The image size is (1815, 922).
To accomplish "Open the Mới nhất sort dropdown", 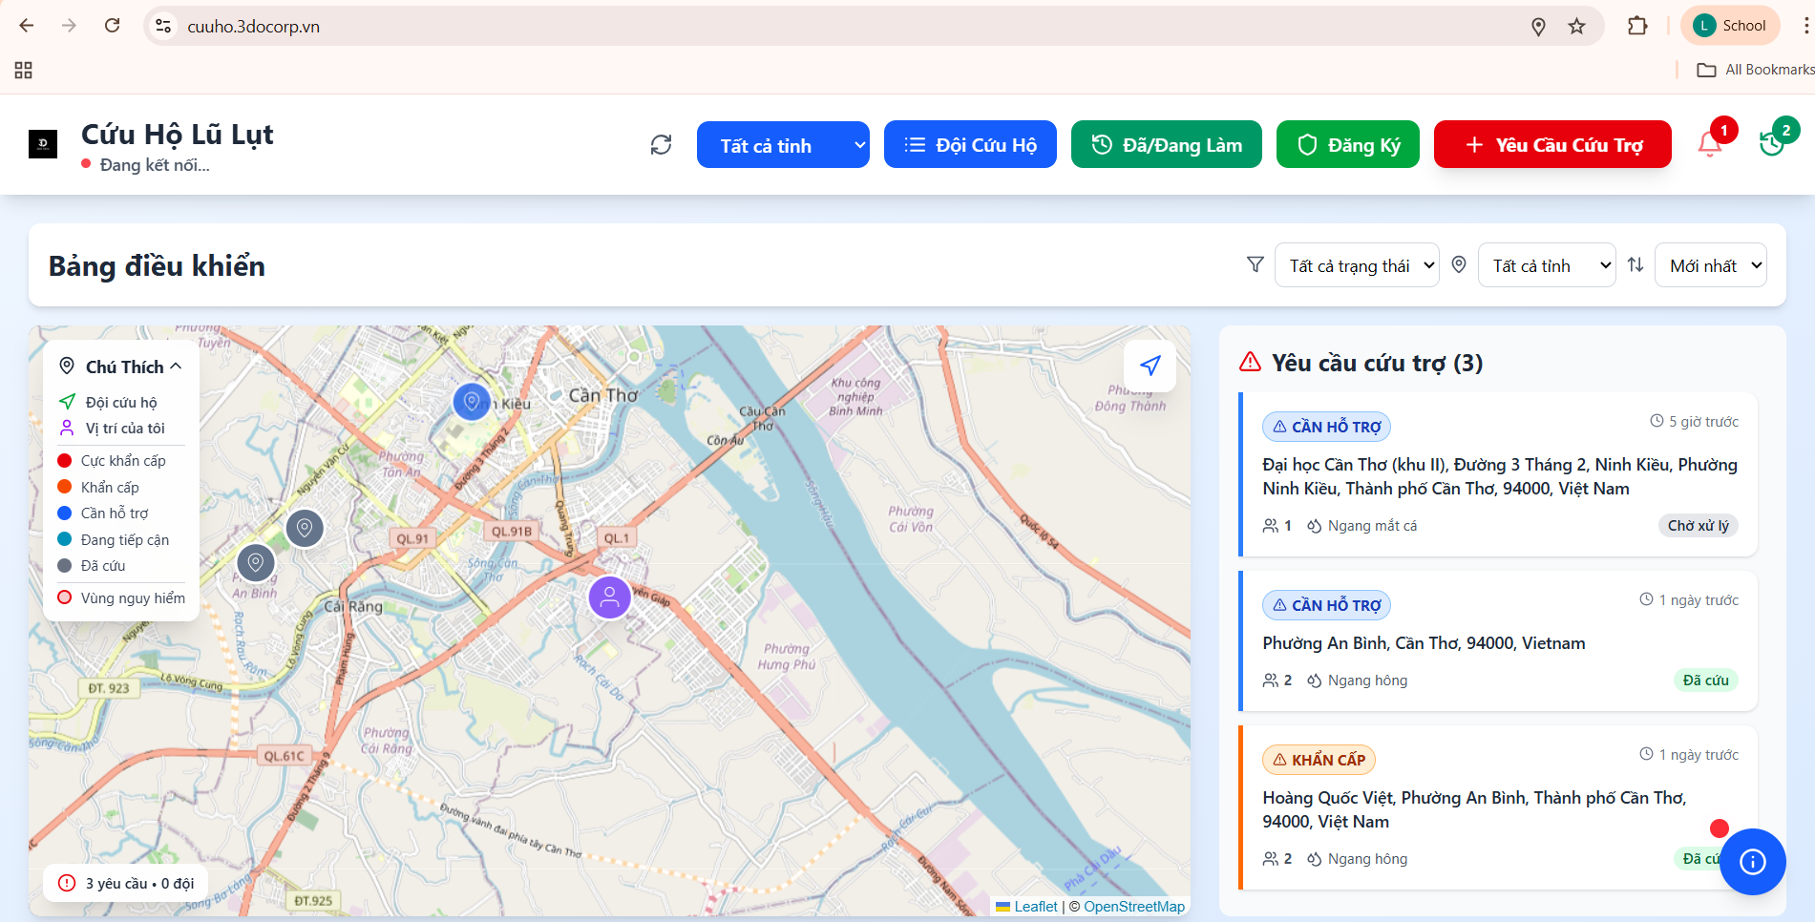I will (1710, 264).
